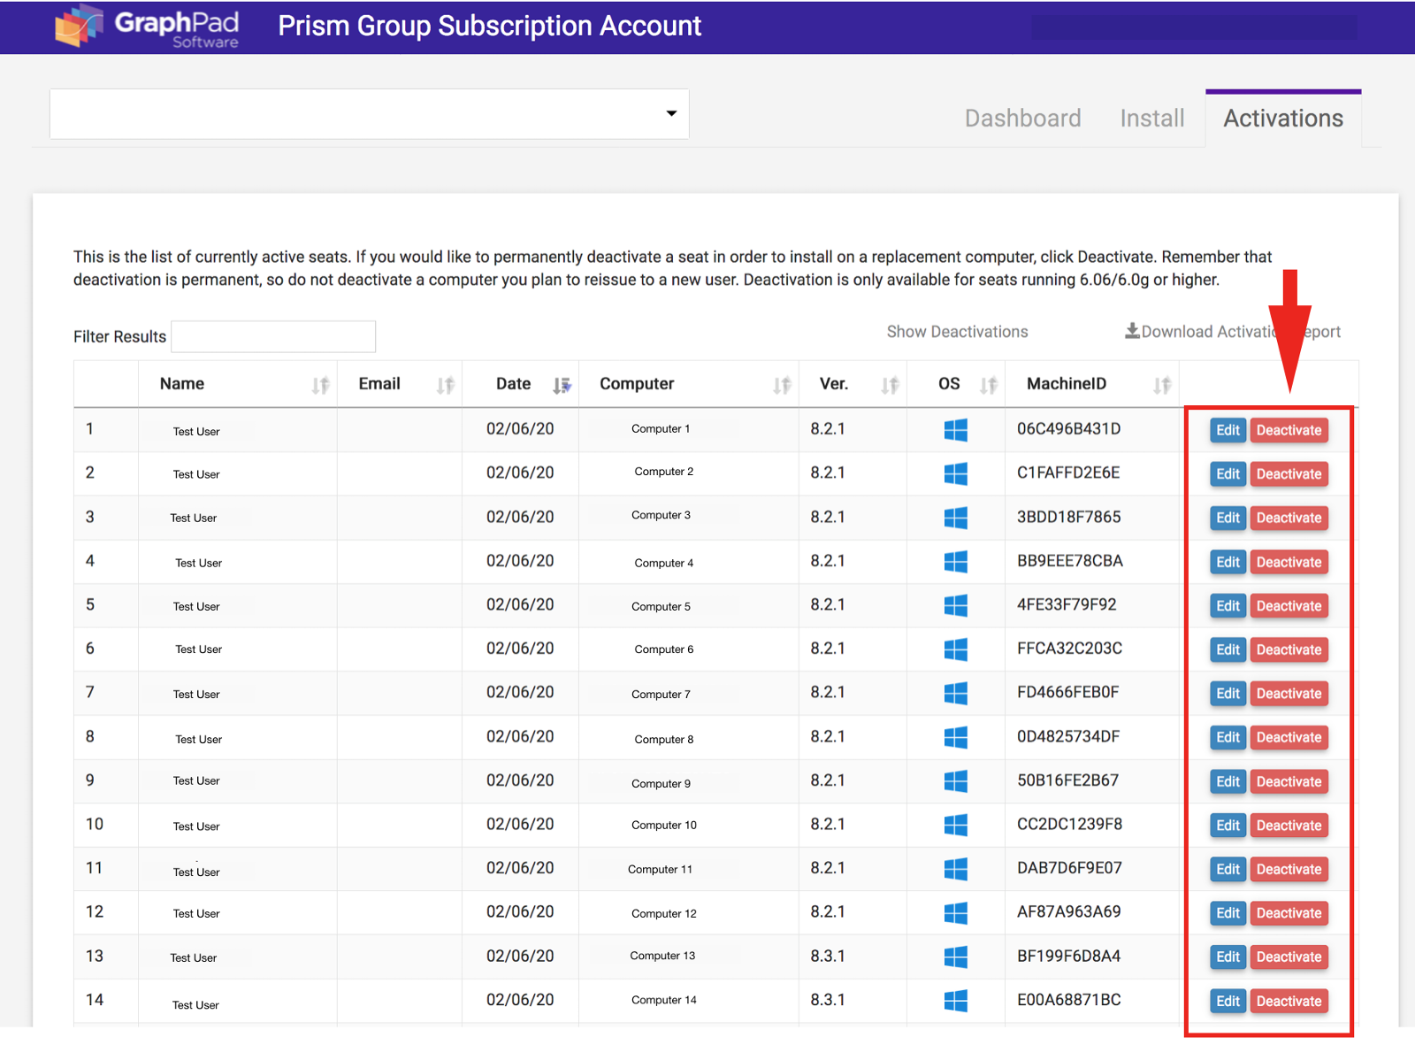
Task: Edit the seat for Computer 10
Action: click(1228, 826)
